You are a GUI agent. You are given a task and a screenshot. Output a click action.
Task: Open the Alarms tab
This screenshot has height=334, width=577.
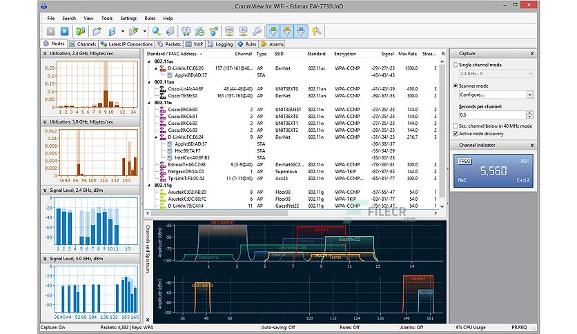(273, 44)
